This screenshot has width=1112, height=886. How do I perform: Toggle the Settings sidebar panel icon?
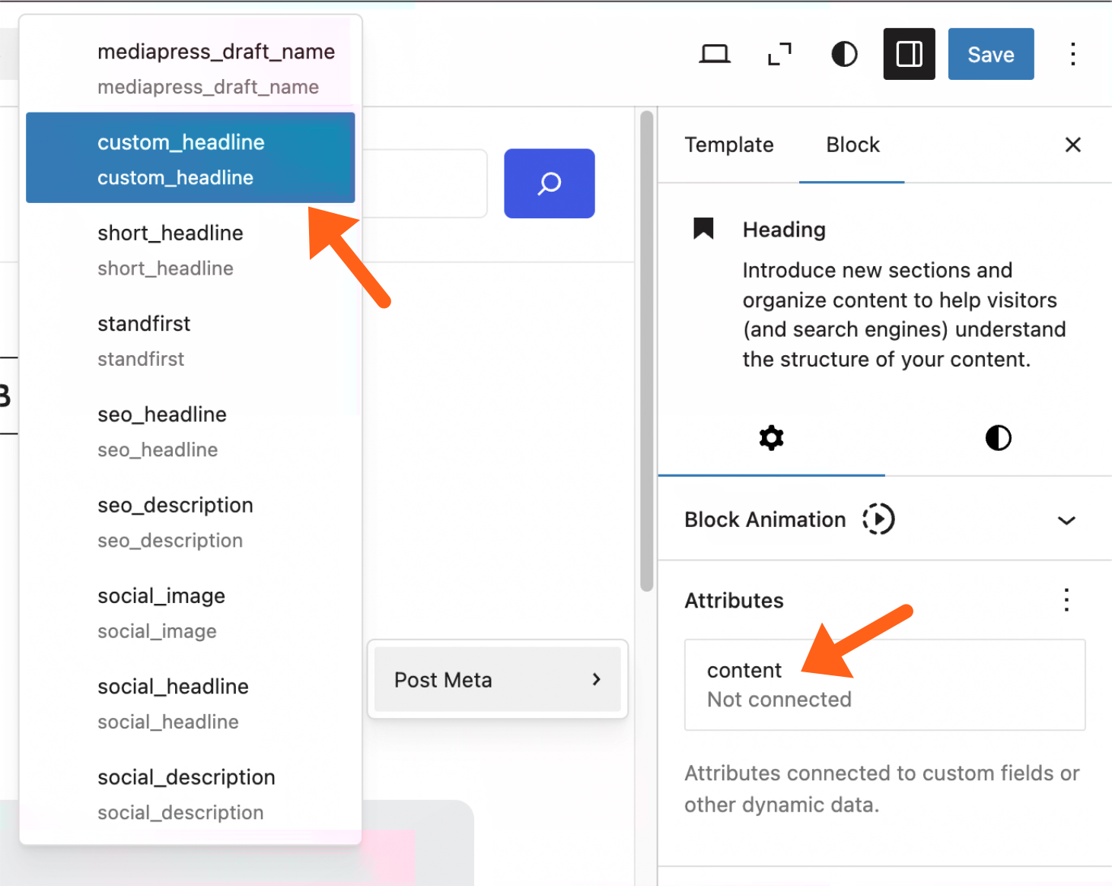click(909, 54)
